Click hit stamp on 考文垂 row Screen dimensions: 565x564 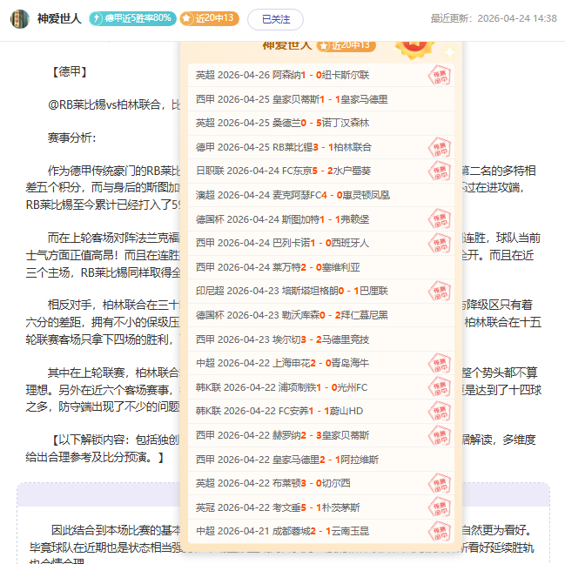[x=440, y=507]
